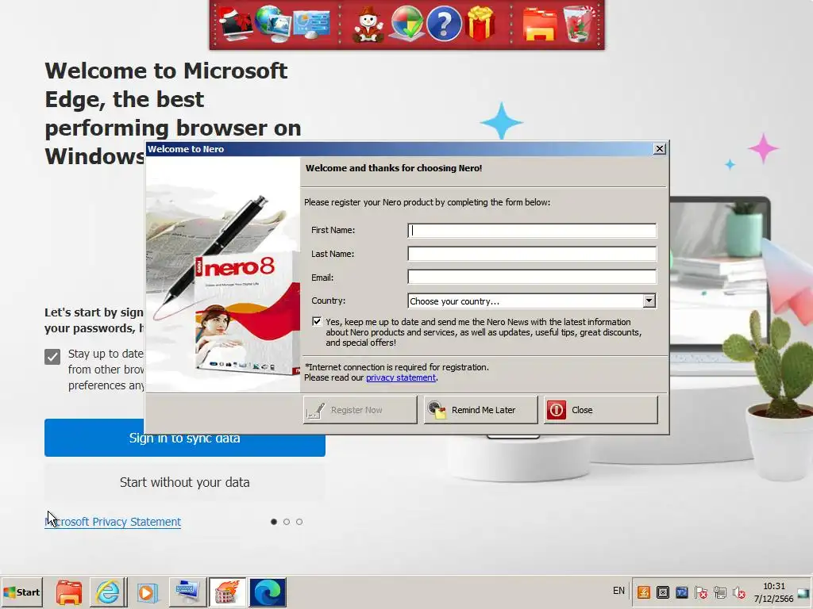
Task: Open the keyboard and monitor taskbar icon
Action: pos(187,592)
